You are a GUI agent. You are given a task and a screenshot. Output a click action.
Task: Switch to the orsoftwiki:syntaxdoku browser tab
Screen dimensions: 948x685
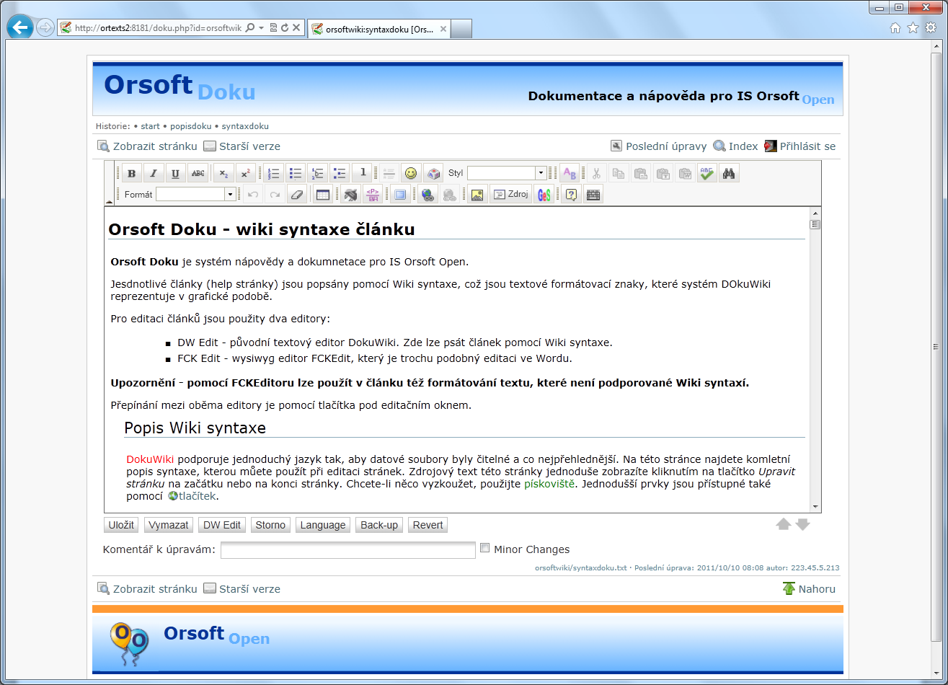click(x=378, y=29)
